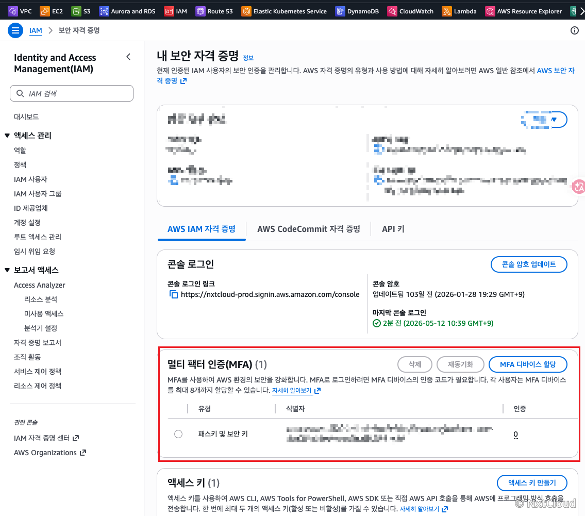Click the 콘솔 암호 업데이트 button

pyautogui.click(x=529, y=264)
